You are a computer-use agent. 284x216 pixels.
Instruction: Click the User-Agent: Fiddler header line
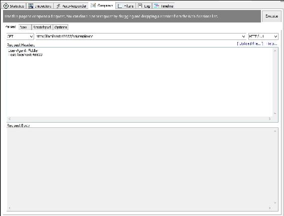point(23,50)
